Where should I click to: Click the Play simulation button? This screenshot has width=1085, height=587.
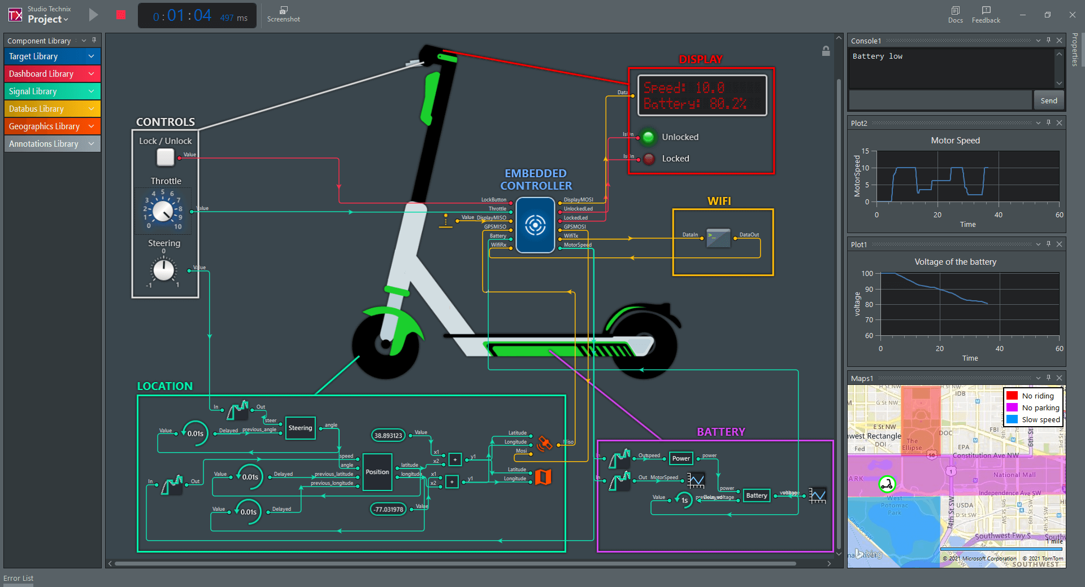pyautogui.click(x=94, y=15)
